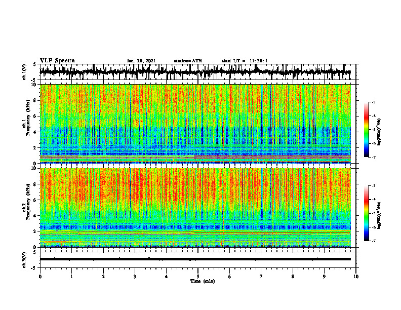Click the "ch.1(V)" waveform axis label

pos(24,72)
